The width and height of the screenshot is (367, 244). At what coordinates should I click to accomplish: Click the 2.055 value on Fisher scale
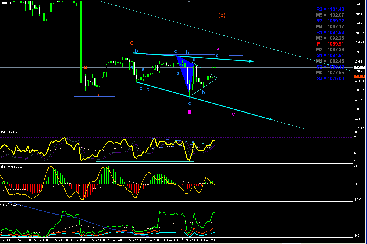tap(357, 167)
